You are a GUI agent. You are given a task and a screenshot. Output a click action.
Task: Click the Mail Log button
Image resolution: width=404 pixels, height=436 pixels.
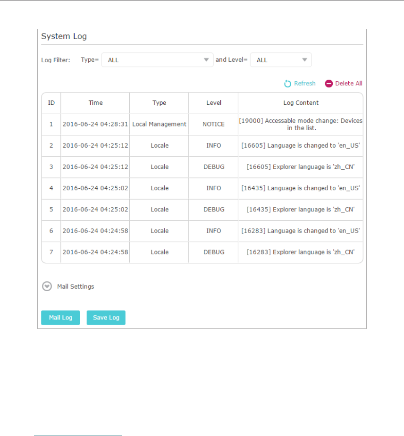(60, 318)
